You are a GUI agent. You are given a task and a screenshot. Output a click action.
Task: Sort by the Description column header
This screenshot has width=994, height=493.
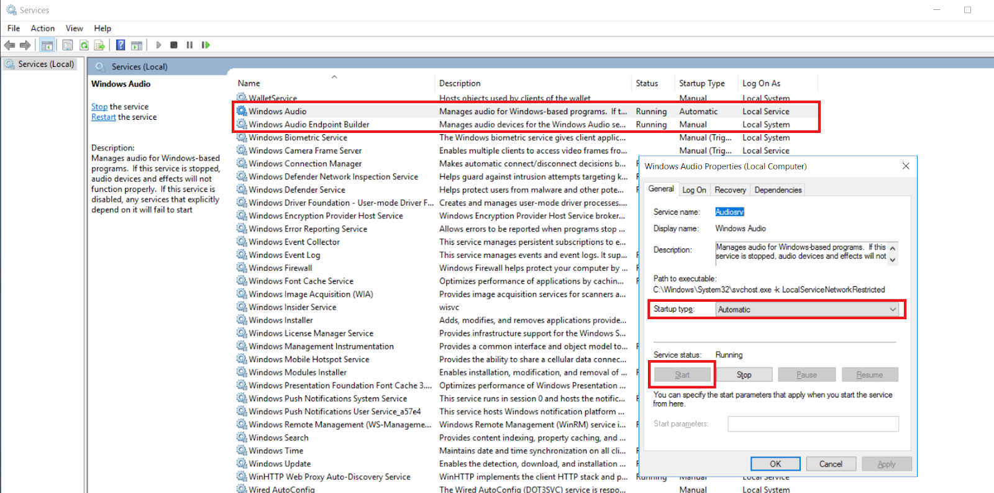pos(533,83)
